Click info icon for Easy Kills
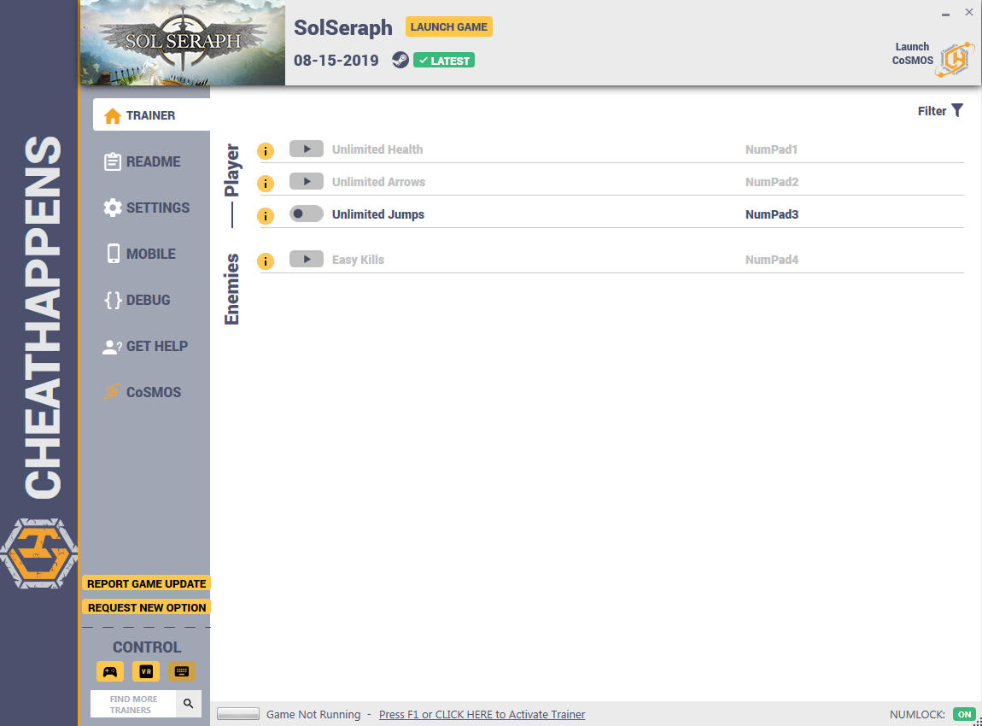This screenshot has height=726, width=982. point(266,261)
